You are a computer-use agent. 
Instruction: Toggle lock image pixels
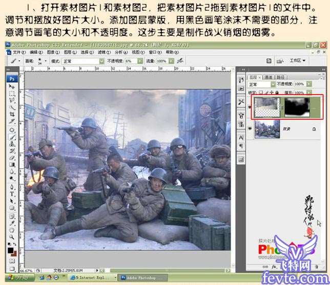pyautogui.click(x=266, y=92)
